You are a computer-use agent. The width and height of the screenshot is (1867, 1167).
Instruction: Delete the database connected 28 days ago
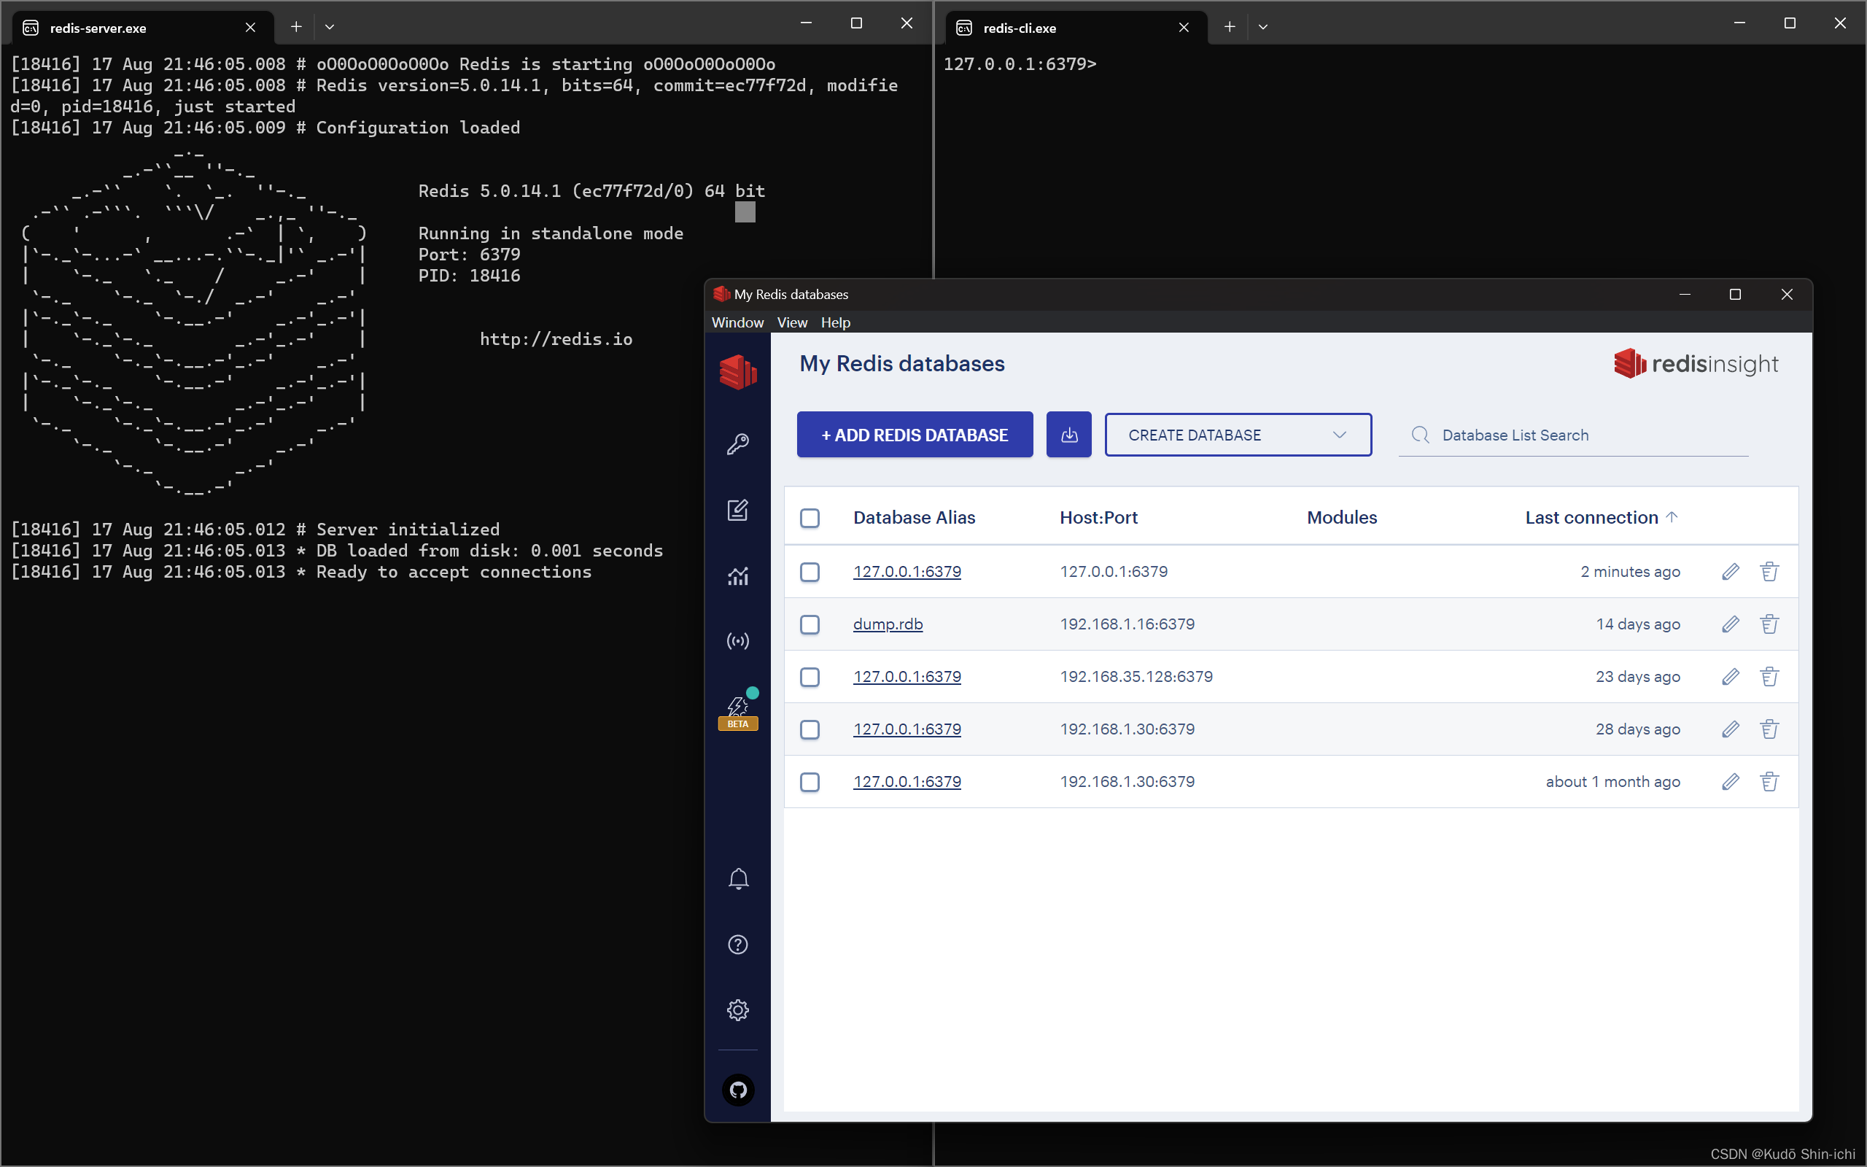pyautogui.click(x=1769, y=729)
